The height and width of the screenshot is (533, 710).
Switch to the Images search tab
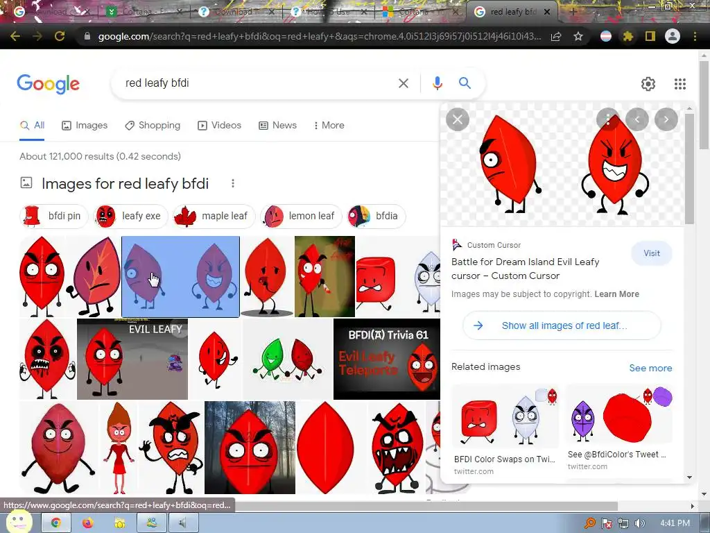tap(85, 126)
